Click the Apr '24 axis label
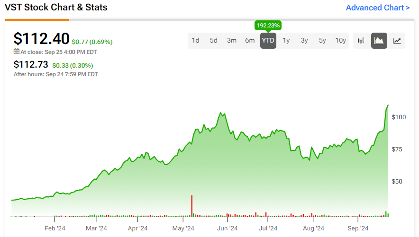 (137, 228)
